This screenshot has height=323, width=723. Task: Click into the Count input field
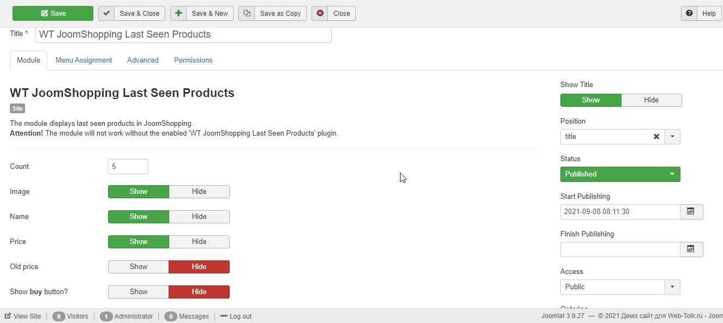[x=128, y=167]
